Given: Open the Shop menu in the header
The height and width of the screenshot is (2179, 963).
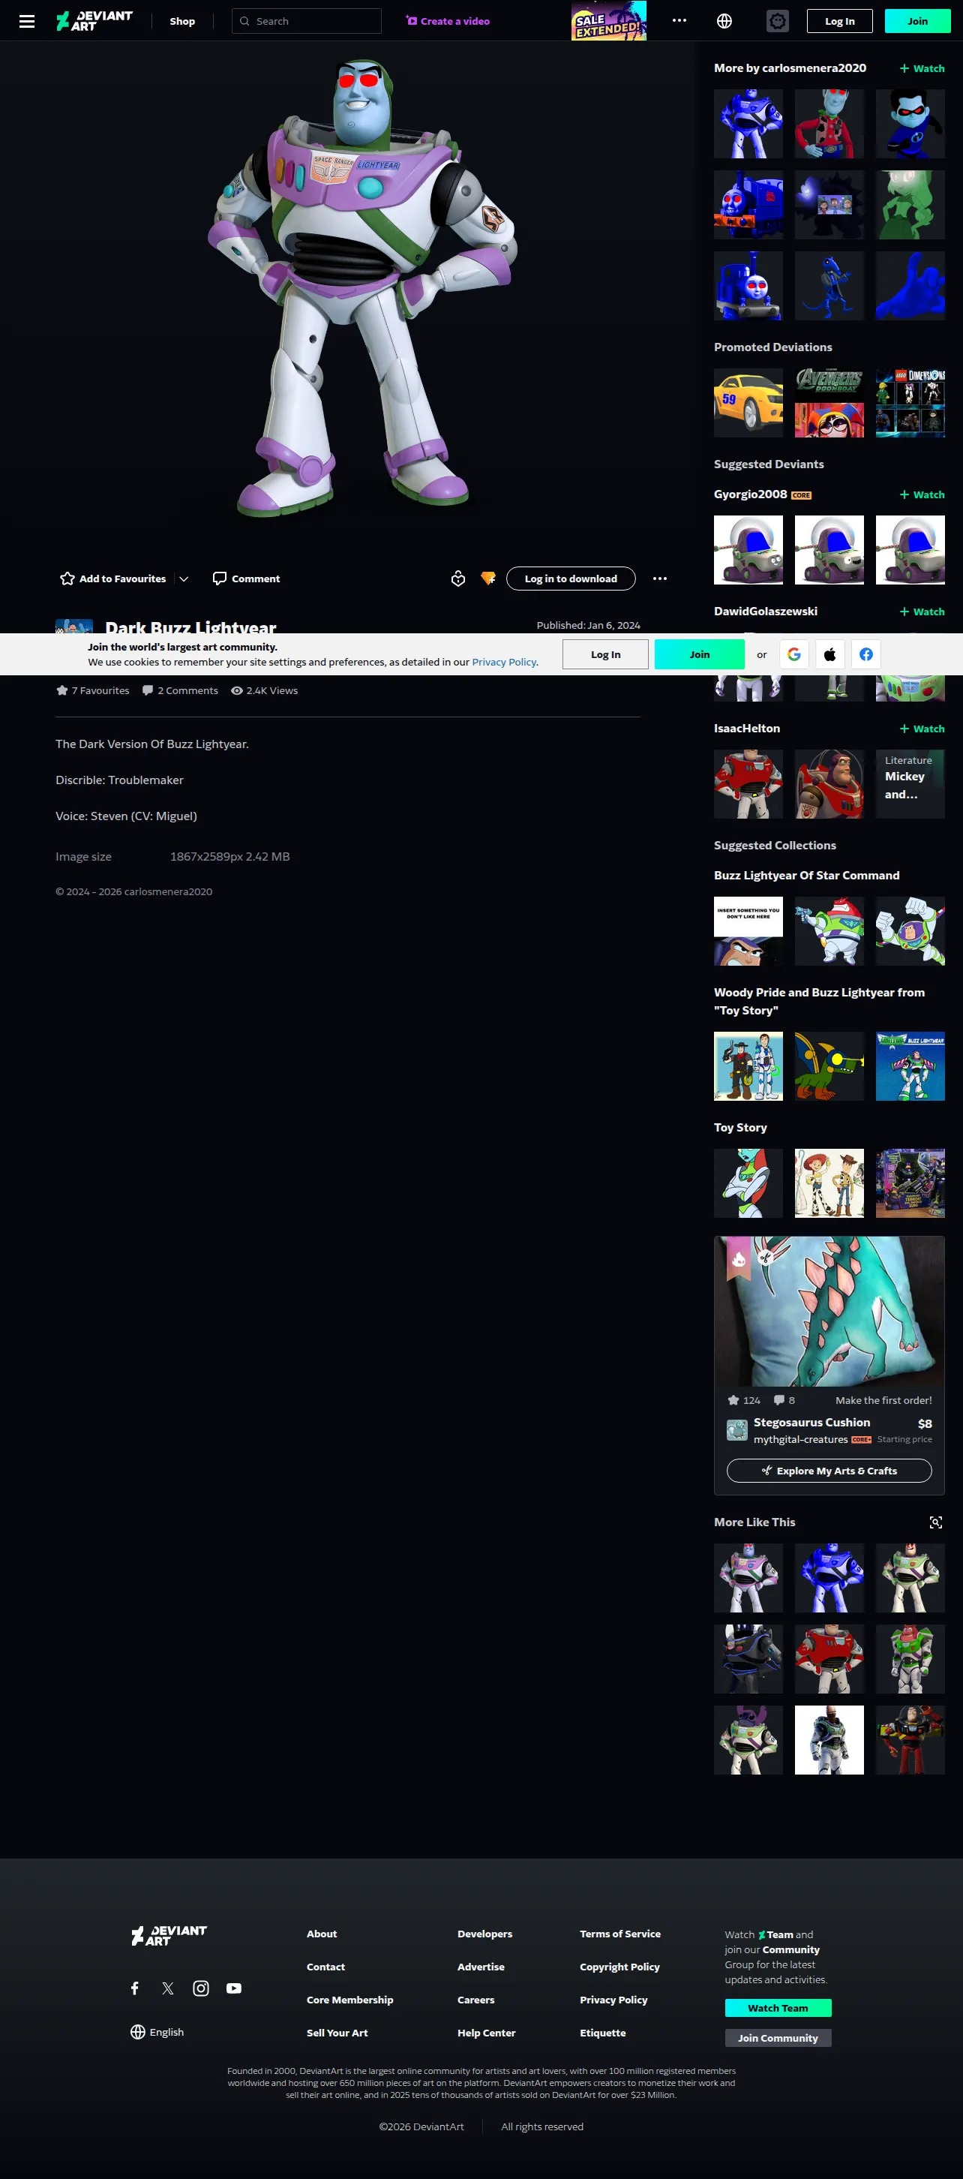Looking at the screenshot, I should pyautogui.click(x=182, y=21).
